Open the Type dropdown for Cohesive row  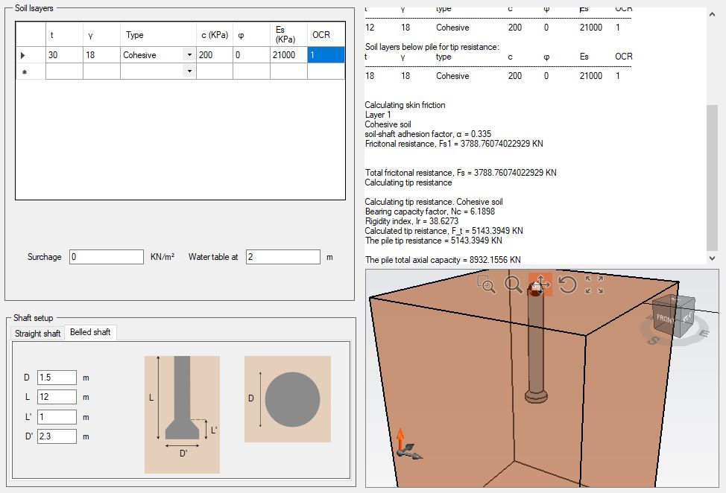pyautogui.click(x=189, y=54)
